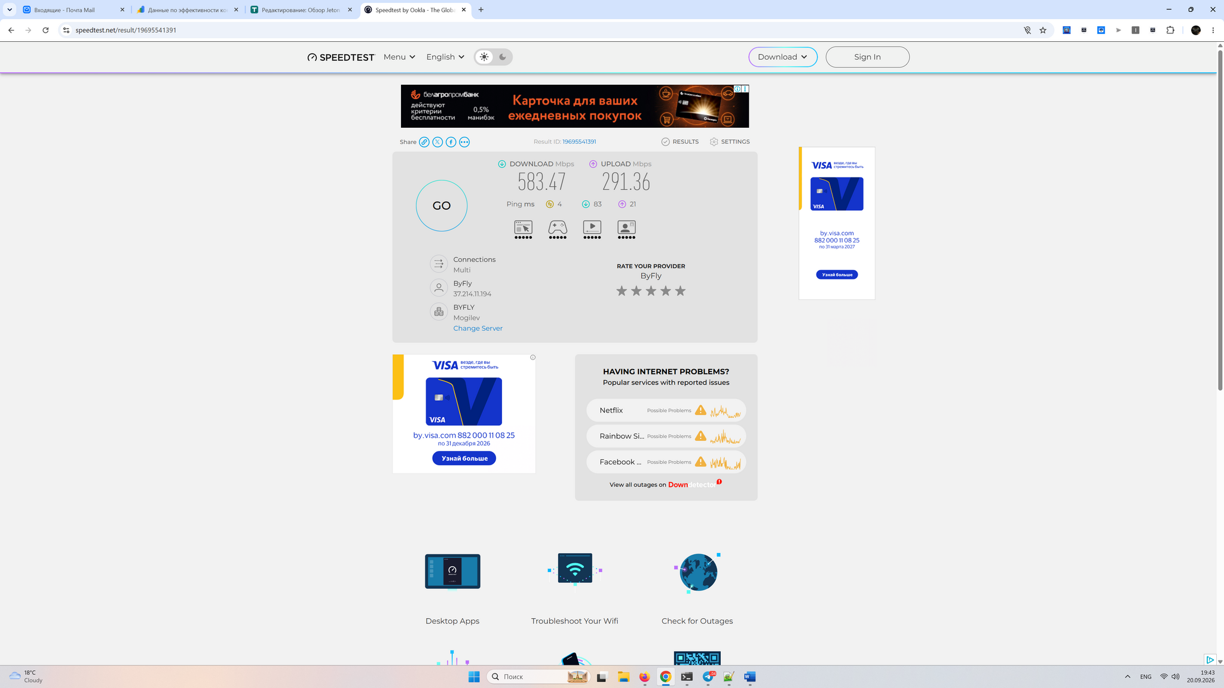This screenshot has height=688, width=1224.
Task: Open the English language dropdown
Action: (445, 57)
